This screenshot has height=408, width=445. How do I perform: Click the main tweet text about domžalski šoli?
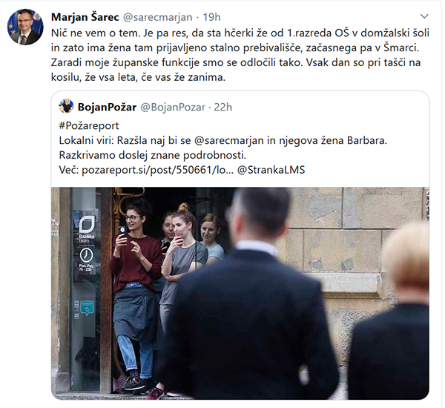point(240,55)
